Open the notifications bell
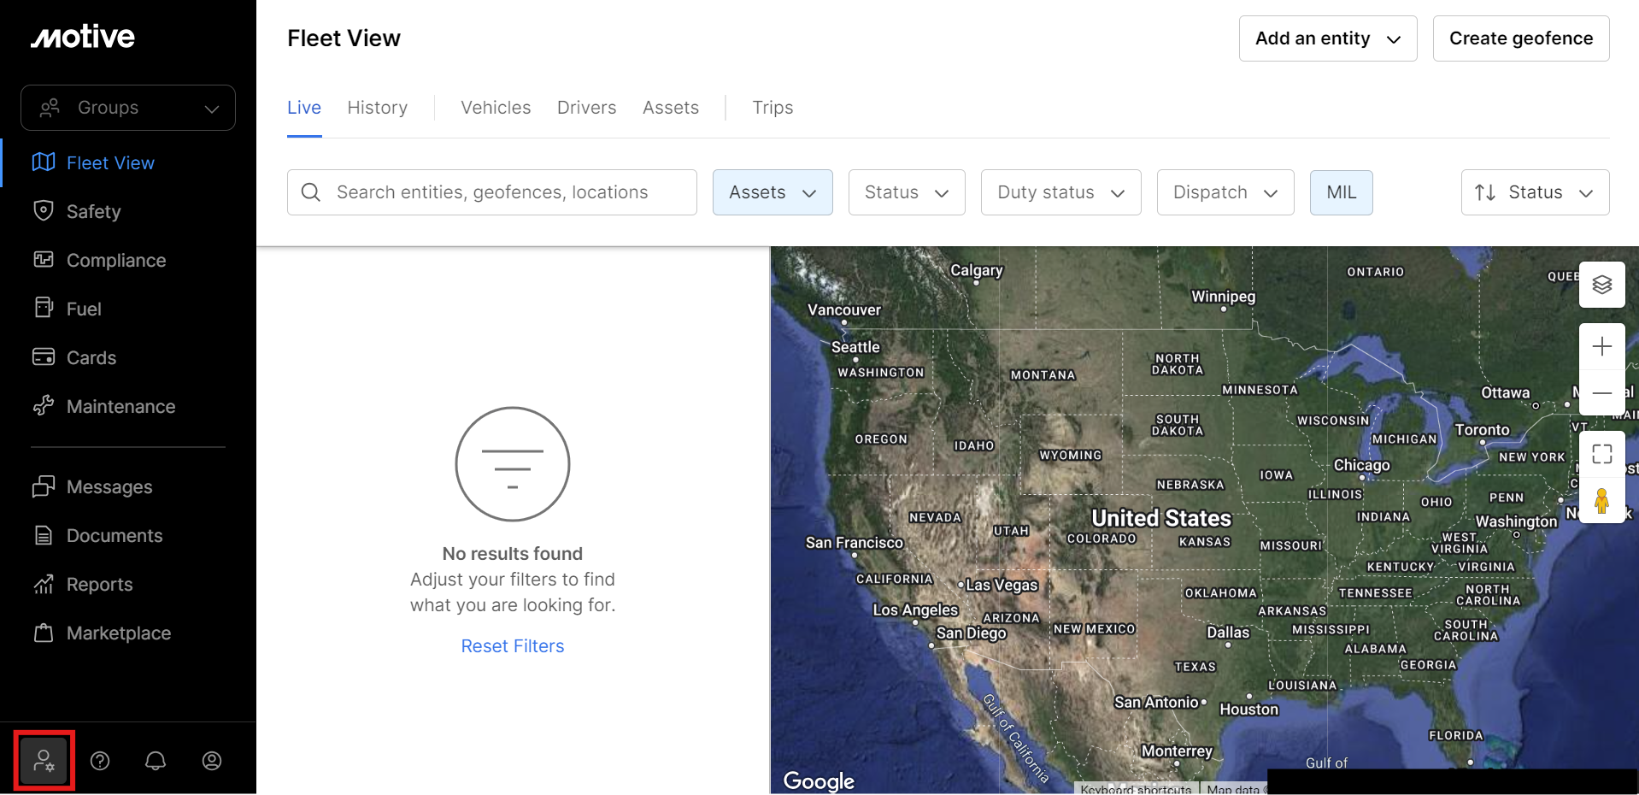This screenshot has height=795, width=1639. [156, 760]
